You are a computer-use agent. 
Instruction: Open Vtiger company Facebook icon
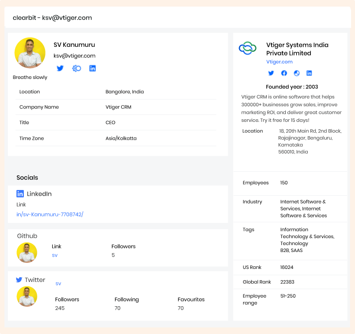pos(284,73)
